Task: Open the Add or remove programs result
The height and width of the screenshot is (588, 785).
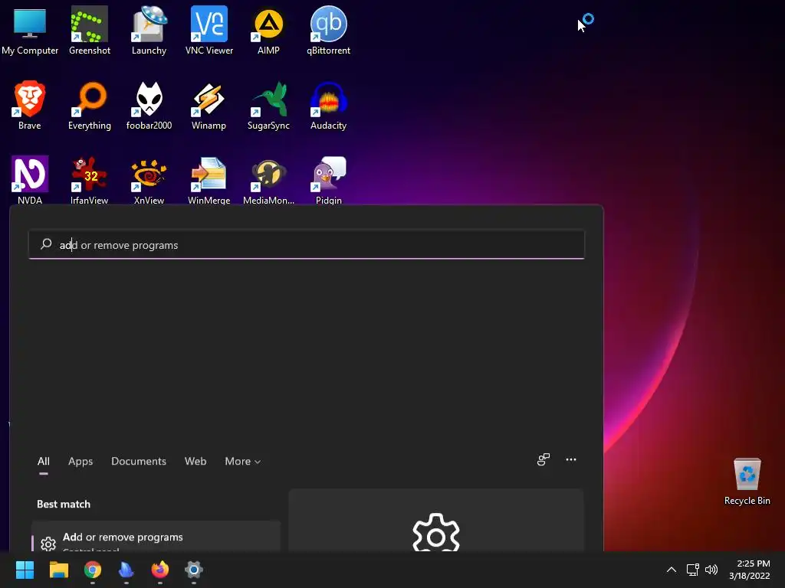Action: pos(156,537)
